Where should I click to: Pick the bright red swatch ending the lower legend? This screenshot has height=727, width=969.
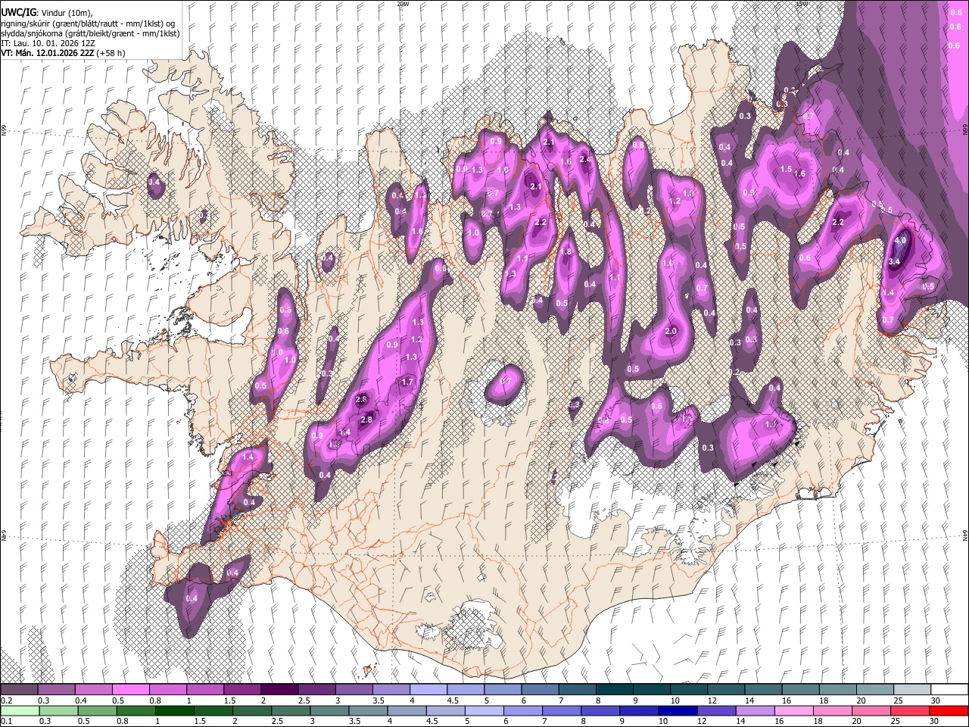(x=949, y=710)
